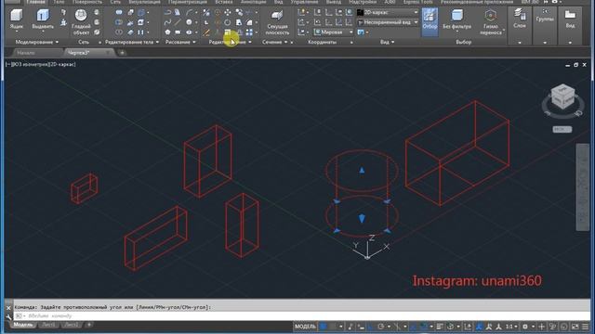Open the Без фильтра selection filter dropdown
The image size is (595, 334).
456,22
